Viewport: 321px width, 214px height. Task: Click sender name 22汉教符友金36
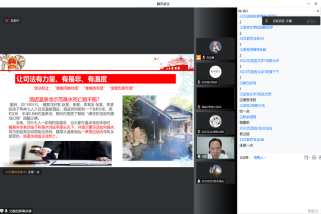pos(251,140)
